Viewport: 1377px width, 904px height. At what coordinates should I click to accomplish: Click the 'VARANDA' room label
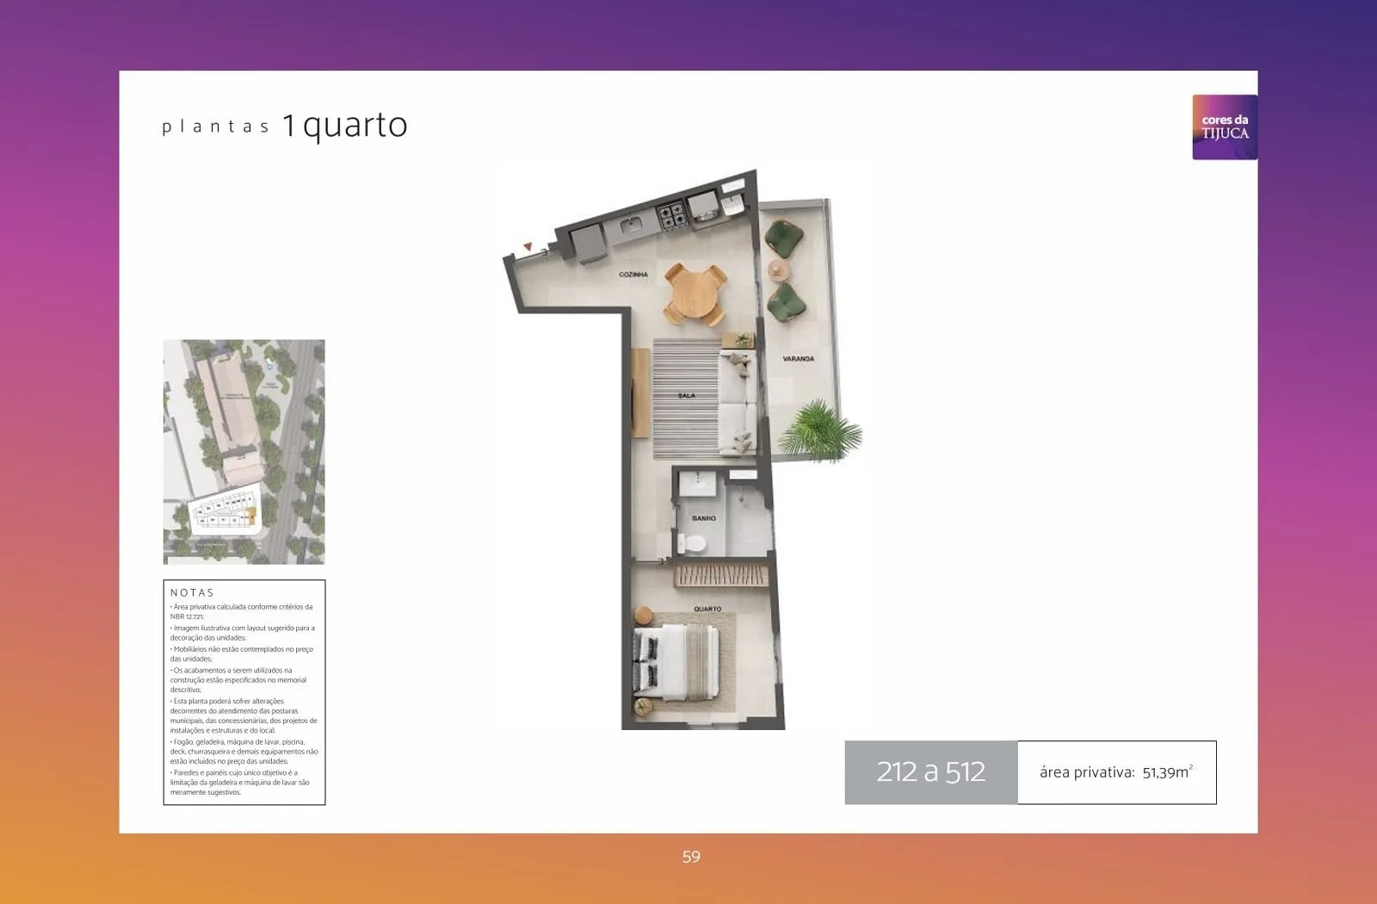(799, 358)
